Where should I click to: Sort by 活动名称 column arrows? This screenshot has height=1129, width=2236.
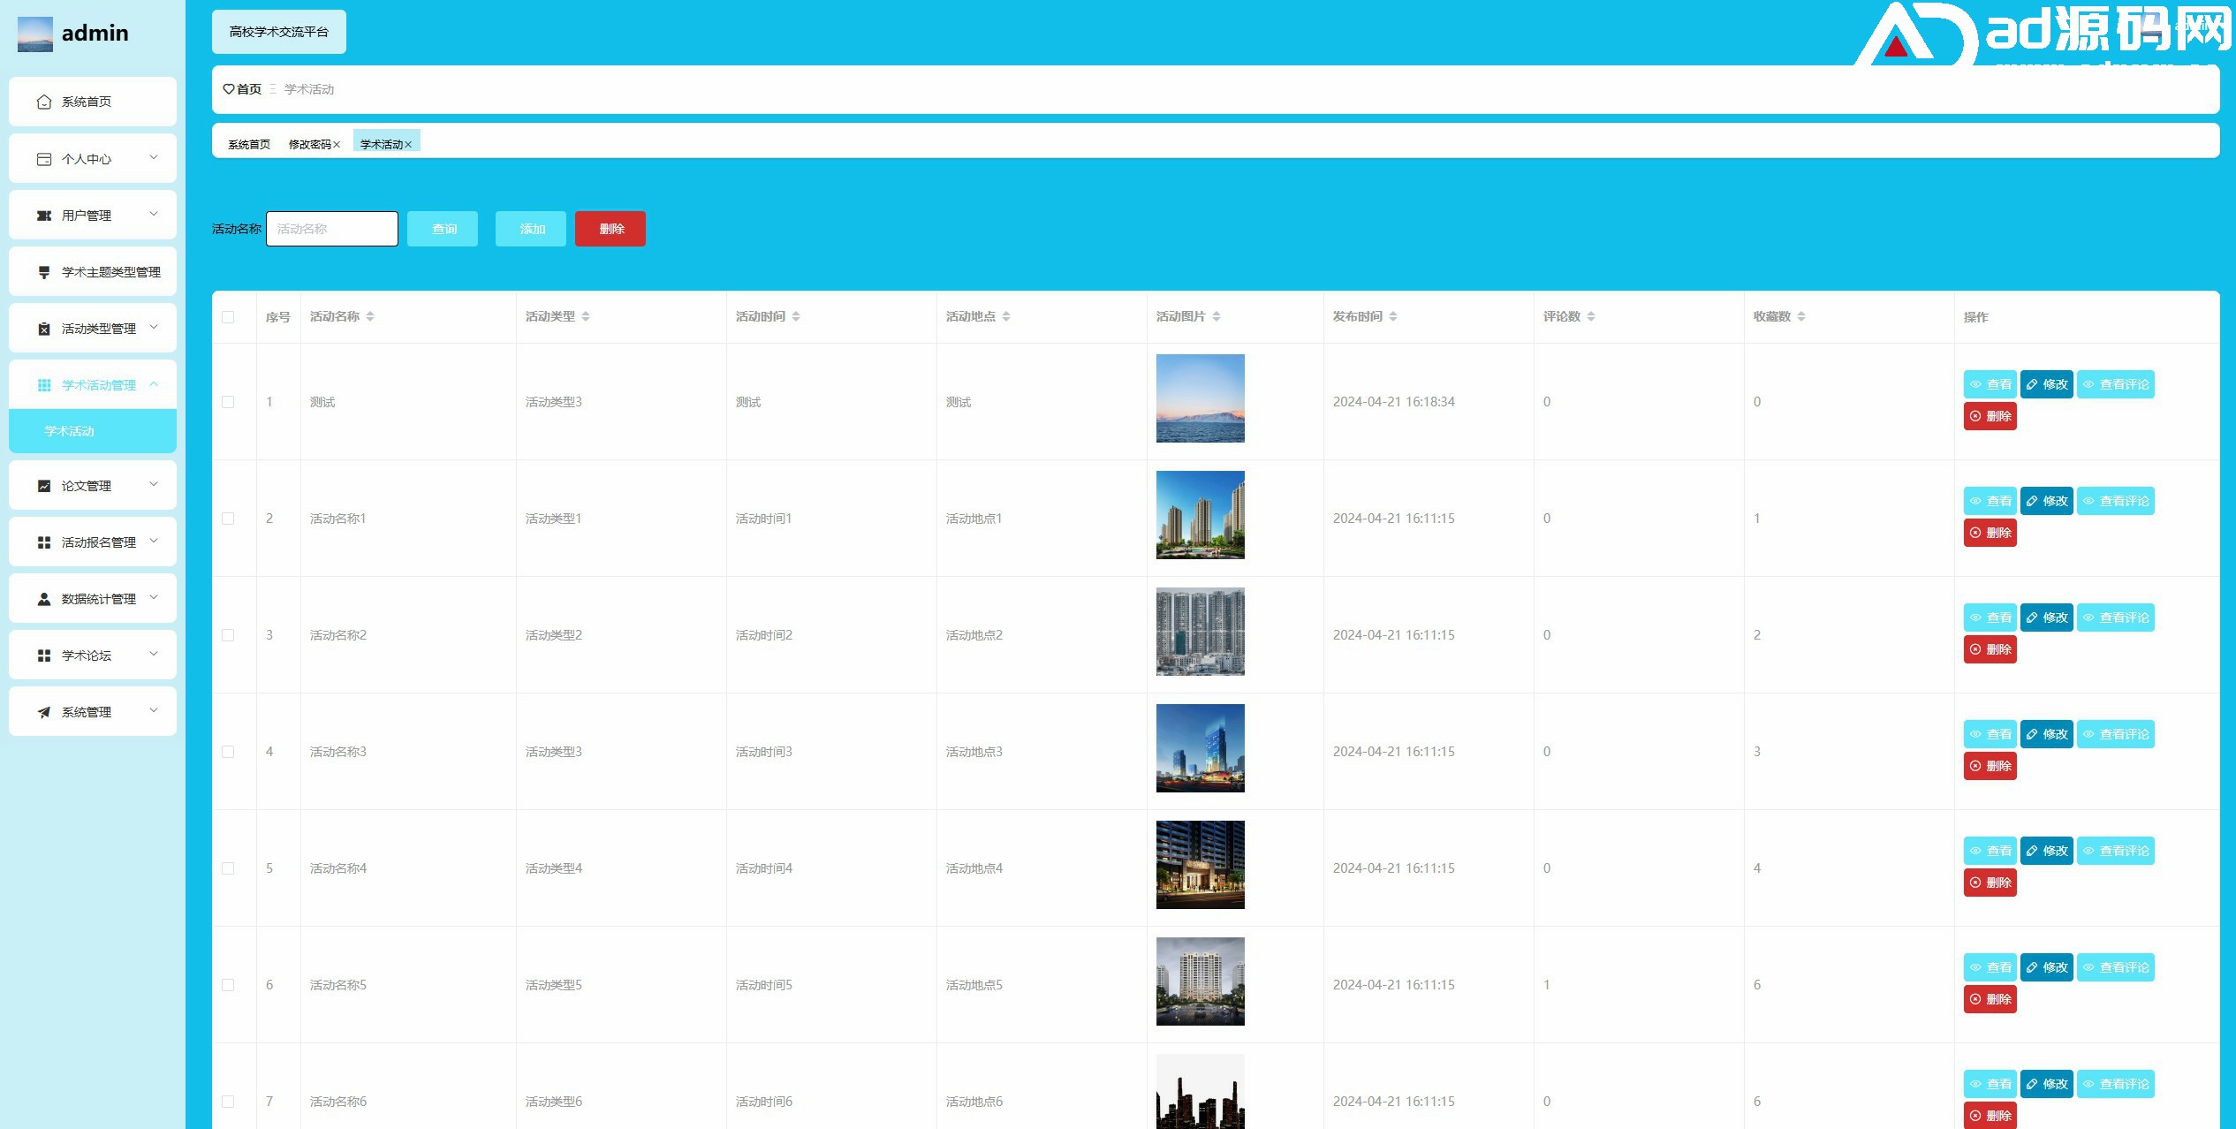coord(370,316)
